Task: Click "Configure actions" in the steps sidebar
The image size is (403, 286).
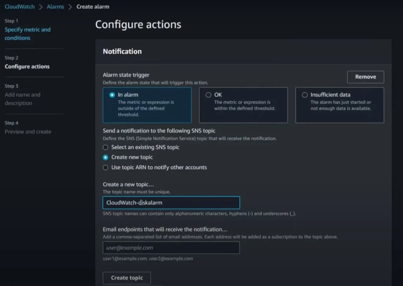Action: (x=27, y=66)
